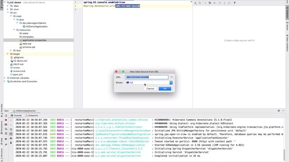
Task: Rerun H2DemoApplication with the rerun icon
Action: point(6,116)
